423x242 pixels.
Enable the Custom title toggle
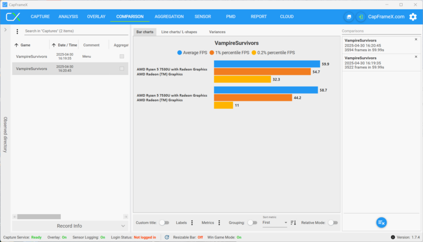[x=164, y=222]
